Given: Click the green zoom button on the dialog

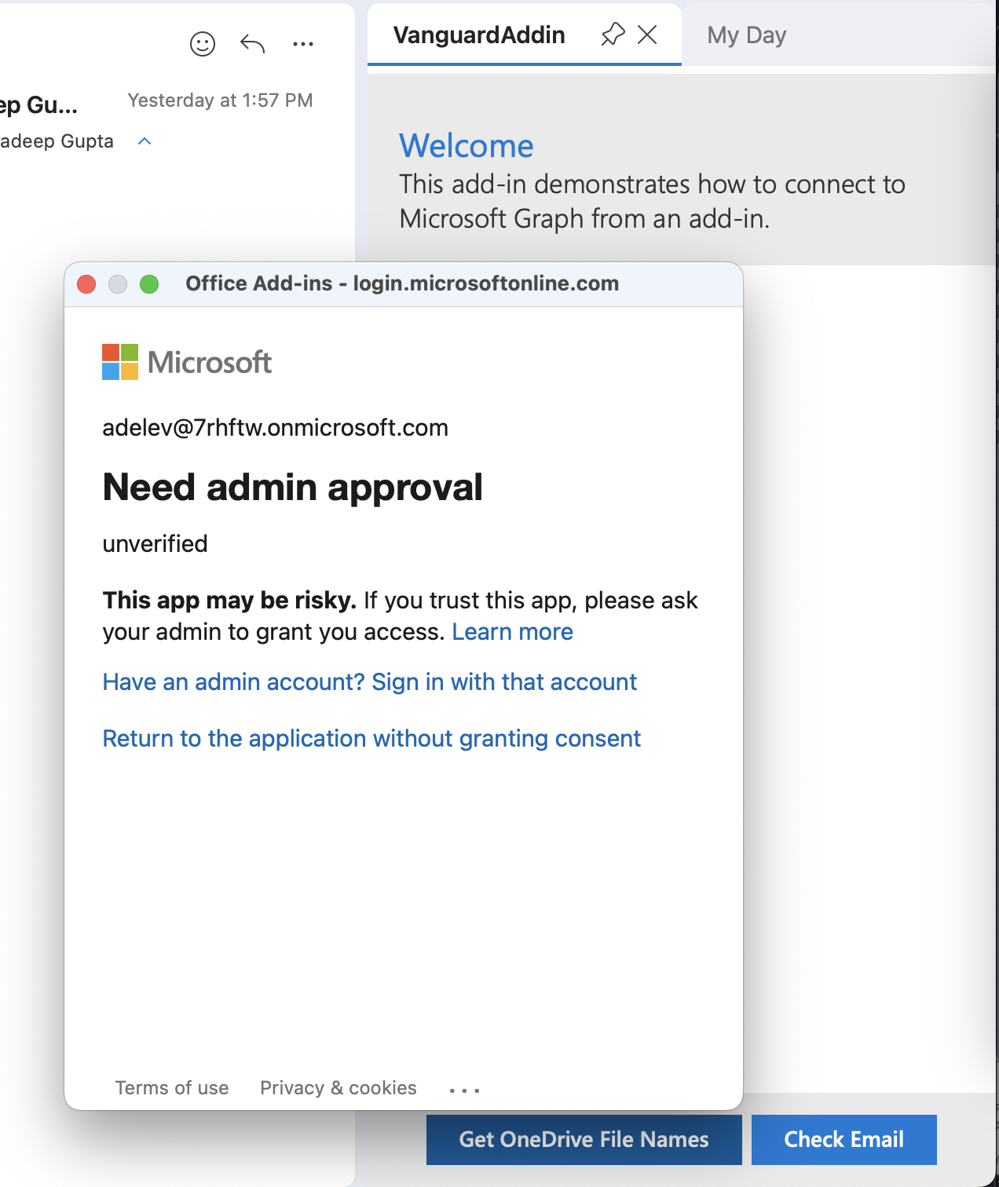Looking at the screenshot, I should (x=149, y=284).
